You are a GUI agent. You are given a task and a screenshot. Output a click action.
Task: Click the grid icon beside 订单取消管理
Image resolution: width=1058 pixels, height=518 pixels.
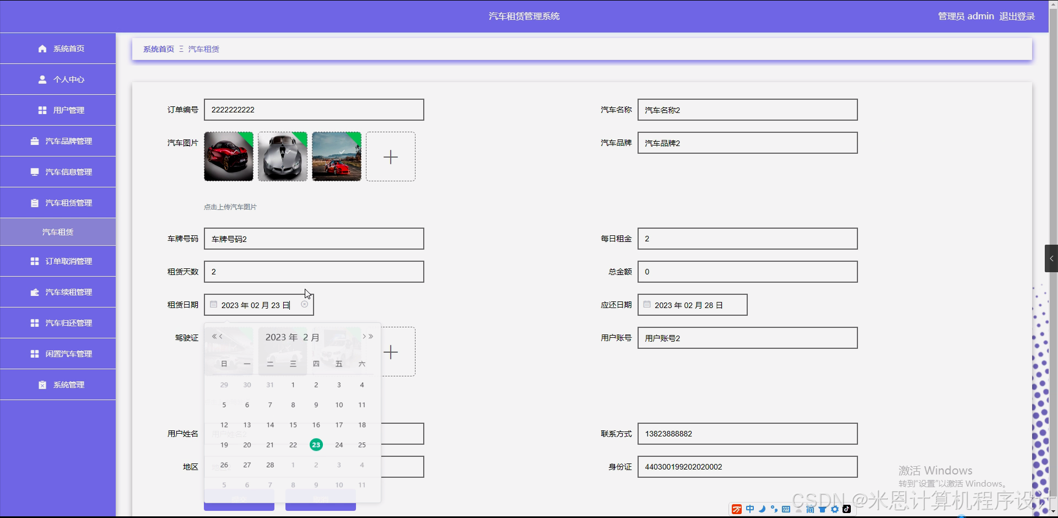click(x=34, y=261)
